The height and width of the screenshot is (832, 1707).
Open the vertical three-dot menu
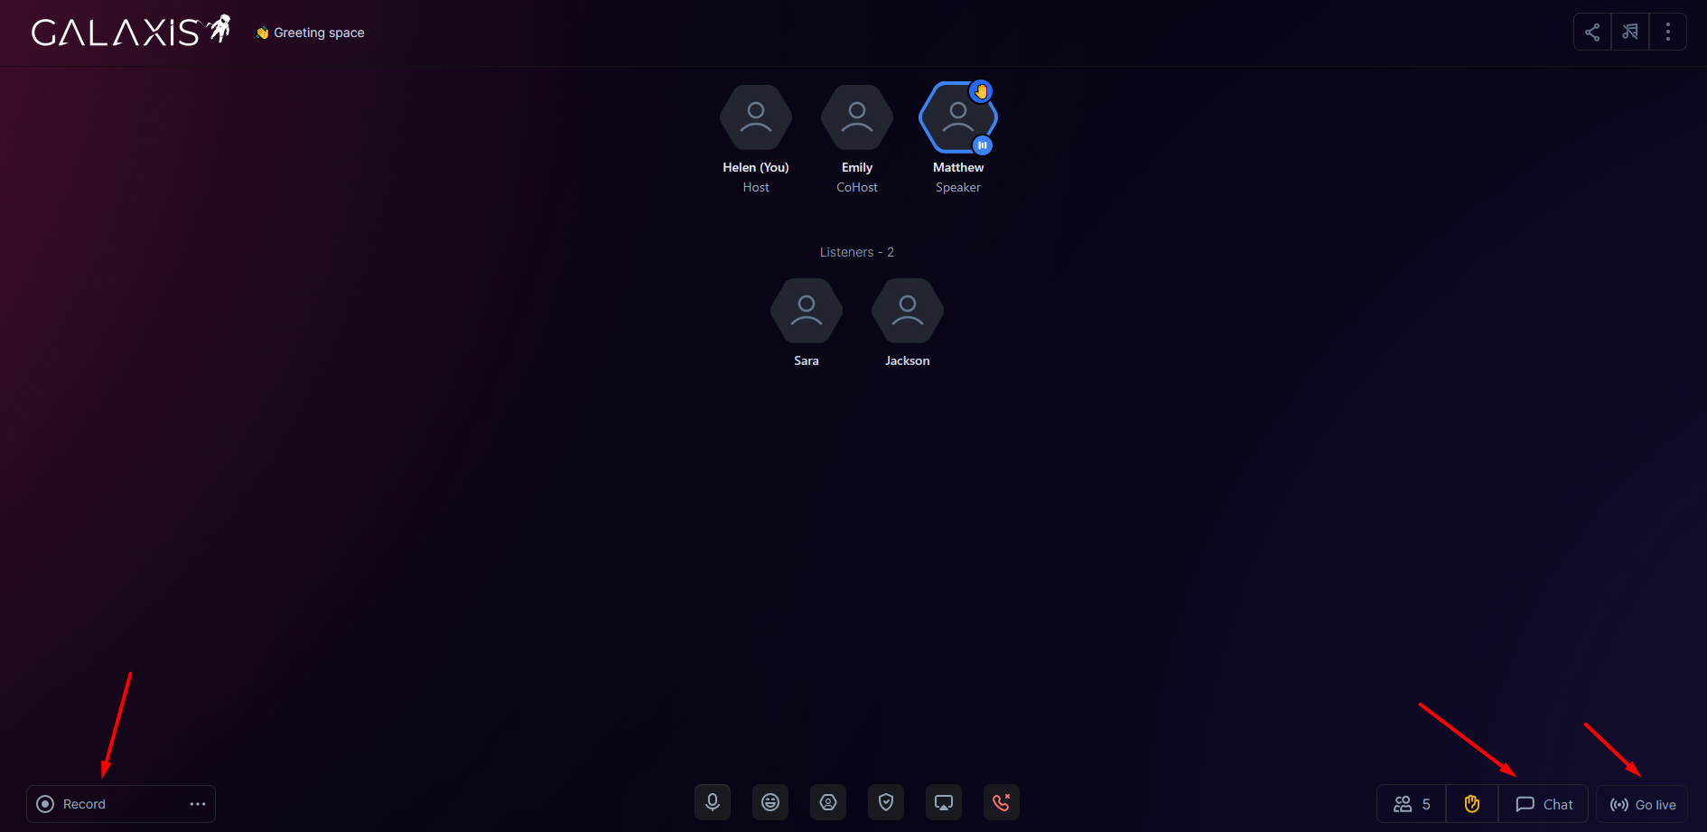pyautogui.click(x=1668, y=33)
